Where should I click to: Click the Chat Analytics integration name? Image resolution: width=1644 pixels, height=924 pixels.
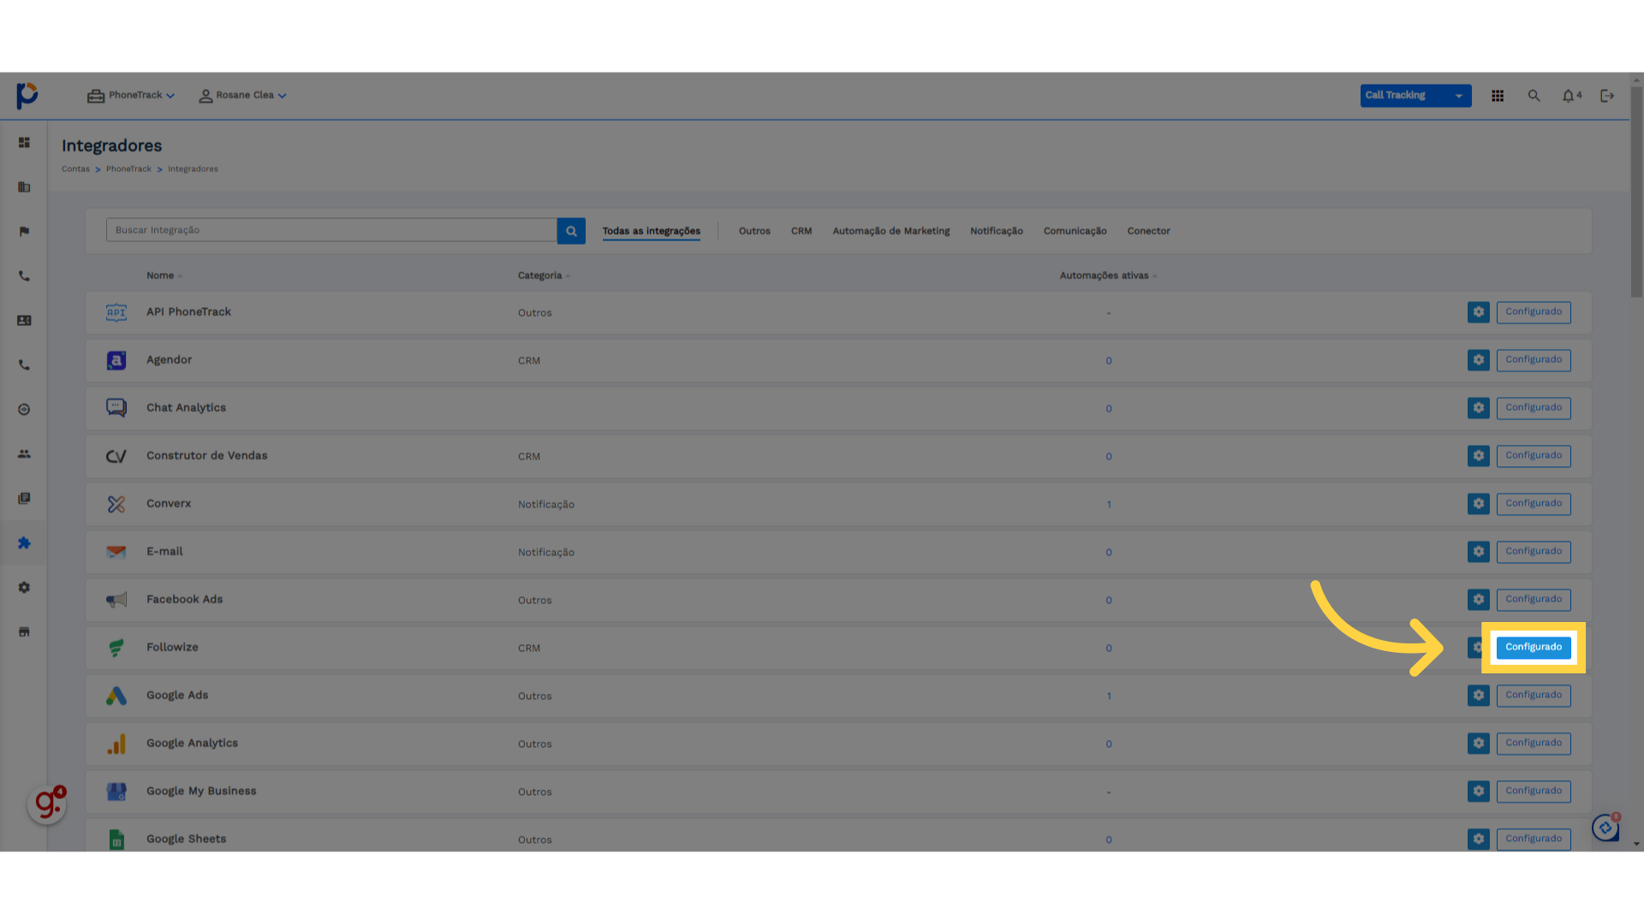pos(186,408)
